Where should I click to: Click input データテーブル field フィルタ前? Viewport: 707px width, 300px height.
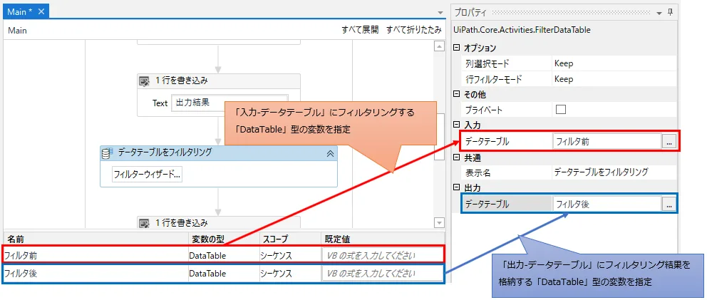(x=607, y=141)
